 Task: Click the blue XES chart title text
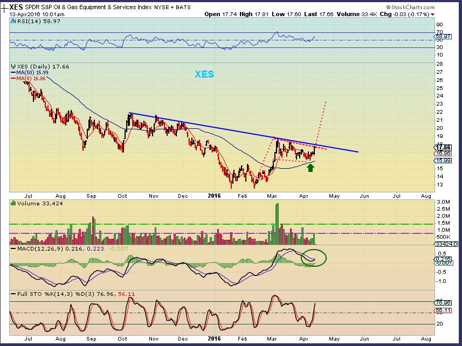(x=204, y=74)
